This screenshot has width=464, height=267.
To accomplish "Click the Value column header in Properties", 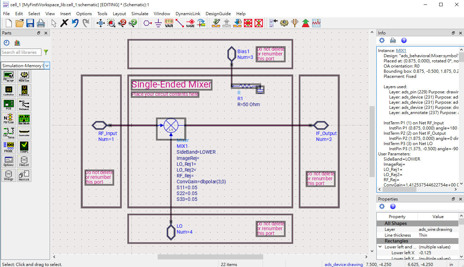I will coord(438,217).
